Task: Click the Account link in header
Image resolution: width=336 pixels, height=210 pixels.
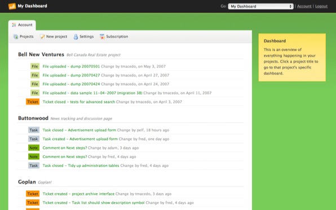Action: click(x=304, y=6)
